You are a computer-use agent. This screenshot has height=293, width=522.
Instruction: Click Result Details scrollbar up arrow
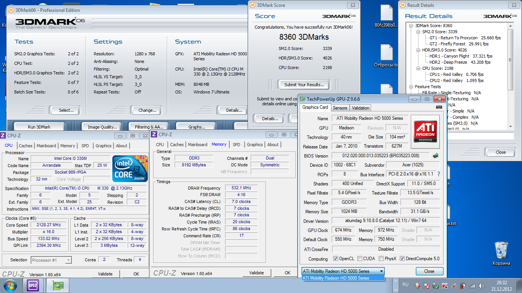pos(510,26)
